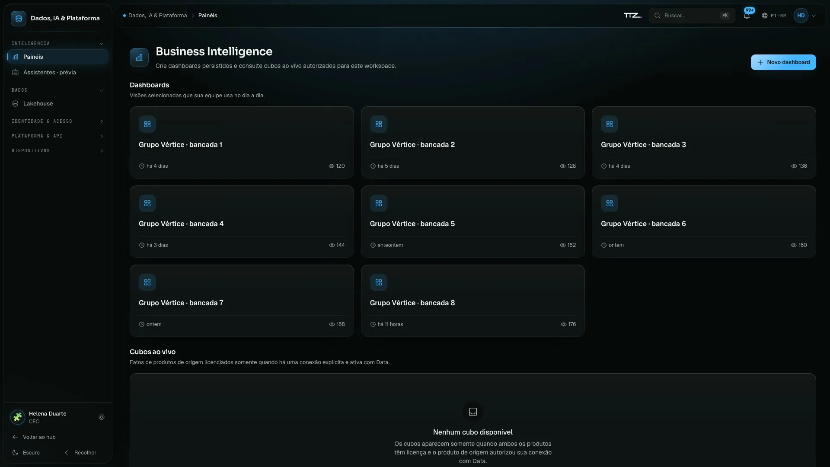Open Assistentes · prévia in the sidebar
This screenshot has width=830, height=467.
click(x=57, y=73)
